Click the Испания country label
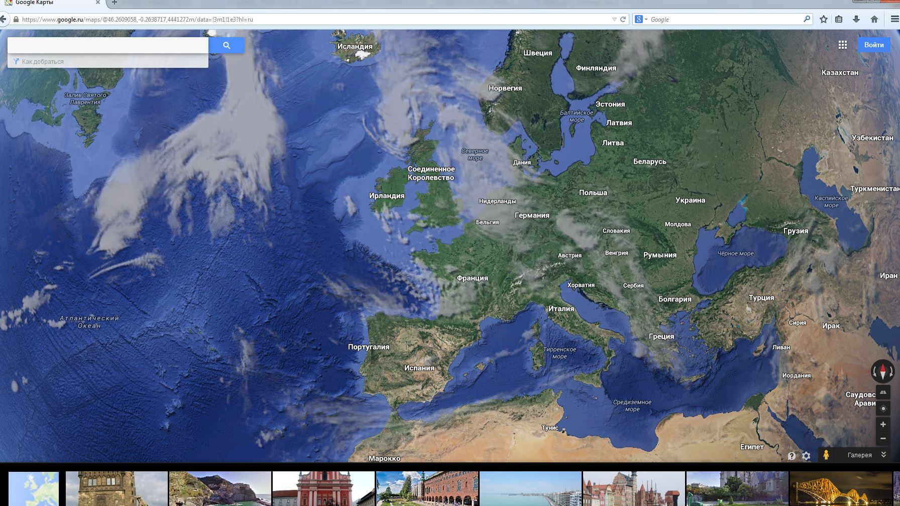 pos(419,368)
